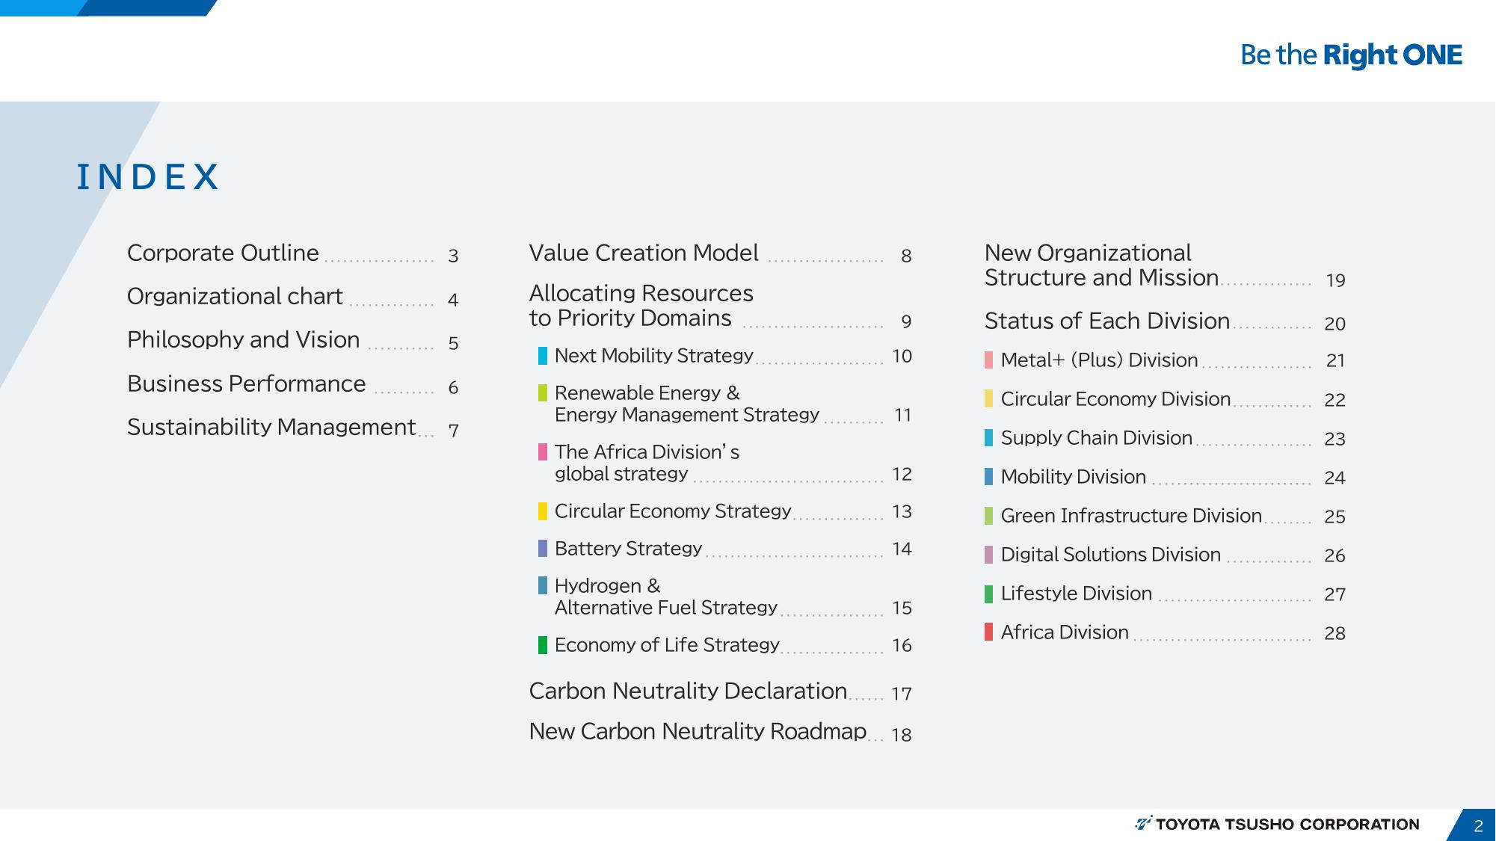The image size is (1496, 841).
Task: Jump to Business Performance
Action: pyautogui.click(x=246, y=384)
